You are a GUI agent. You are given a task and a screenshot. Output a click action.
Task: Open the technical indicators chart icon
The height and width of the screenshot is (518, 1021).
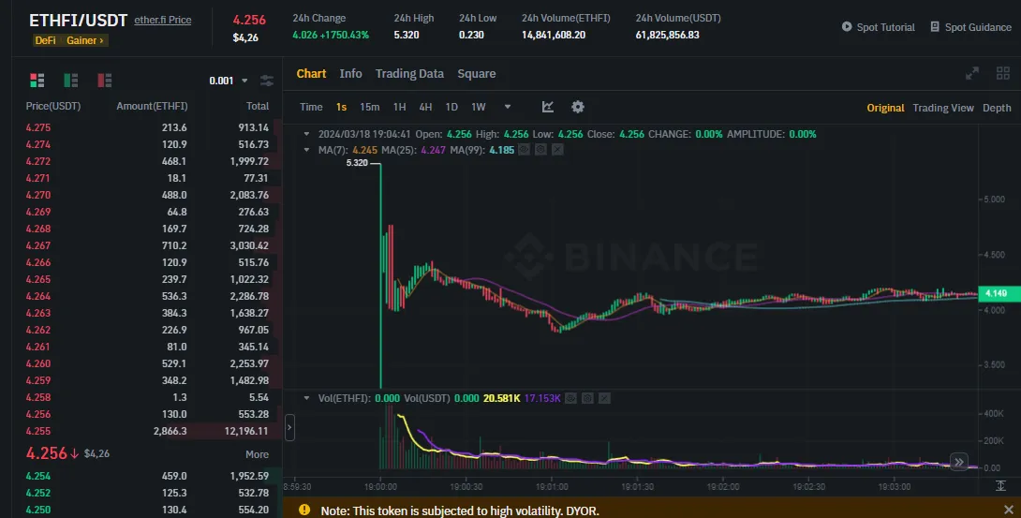548,107
